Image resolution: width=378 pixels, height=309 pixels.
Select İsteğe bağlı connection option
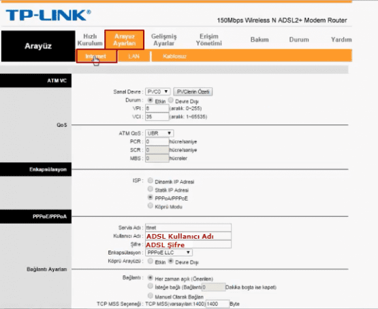[151, 286]
